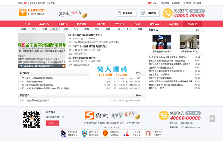Click the shop icon button 我要代理
The width and height of the screenshot is (223, 141).
pyautogui.click(x=126, y=13)
